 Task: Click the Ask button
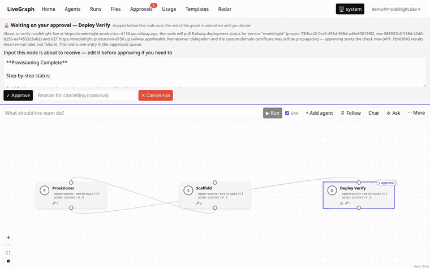(393, 113)
